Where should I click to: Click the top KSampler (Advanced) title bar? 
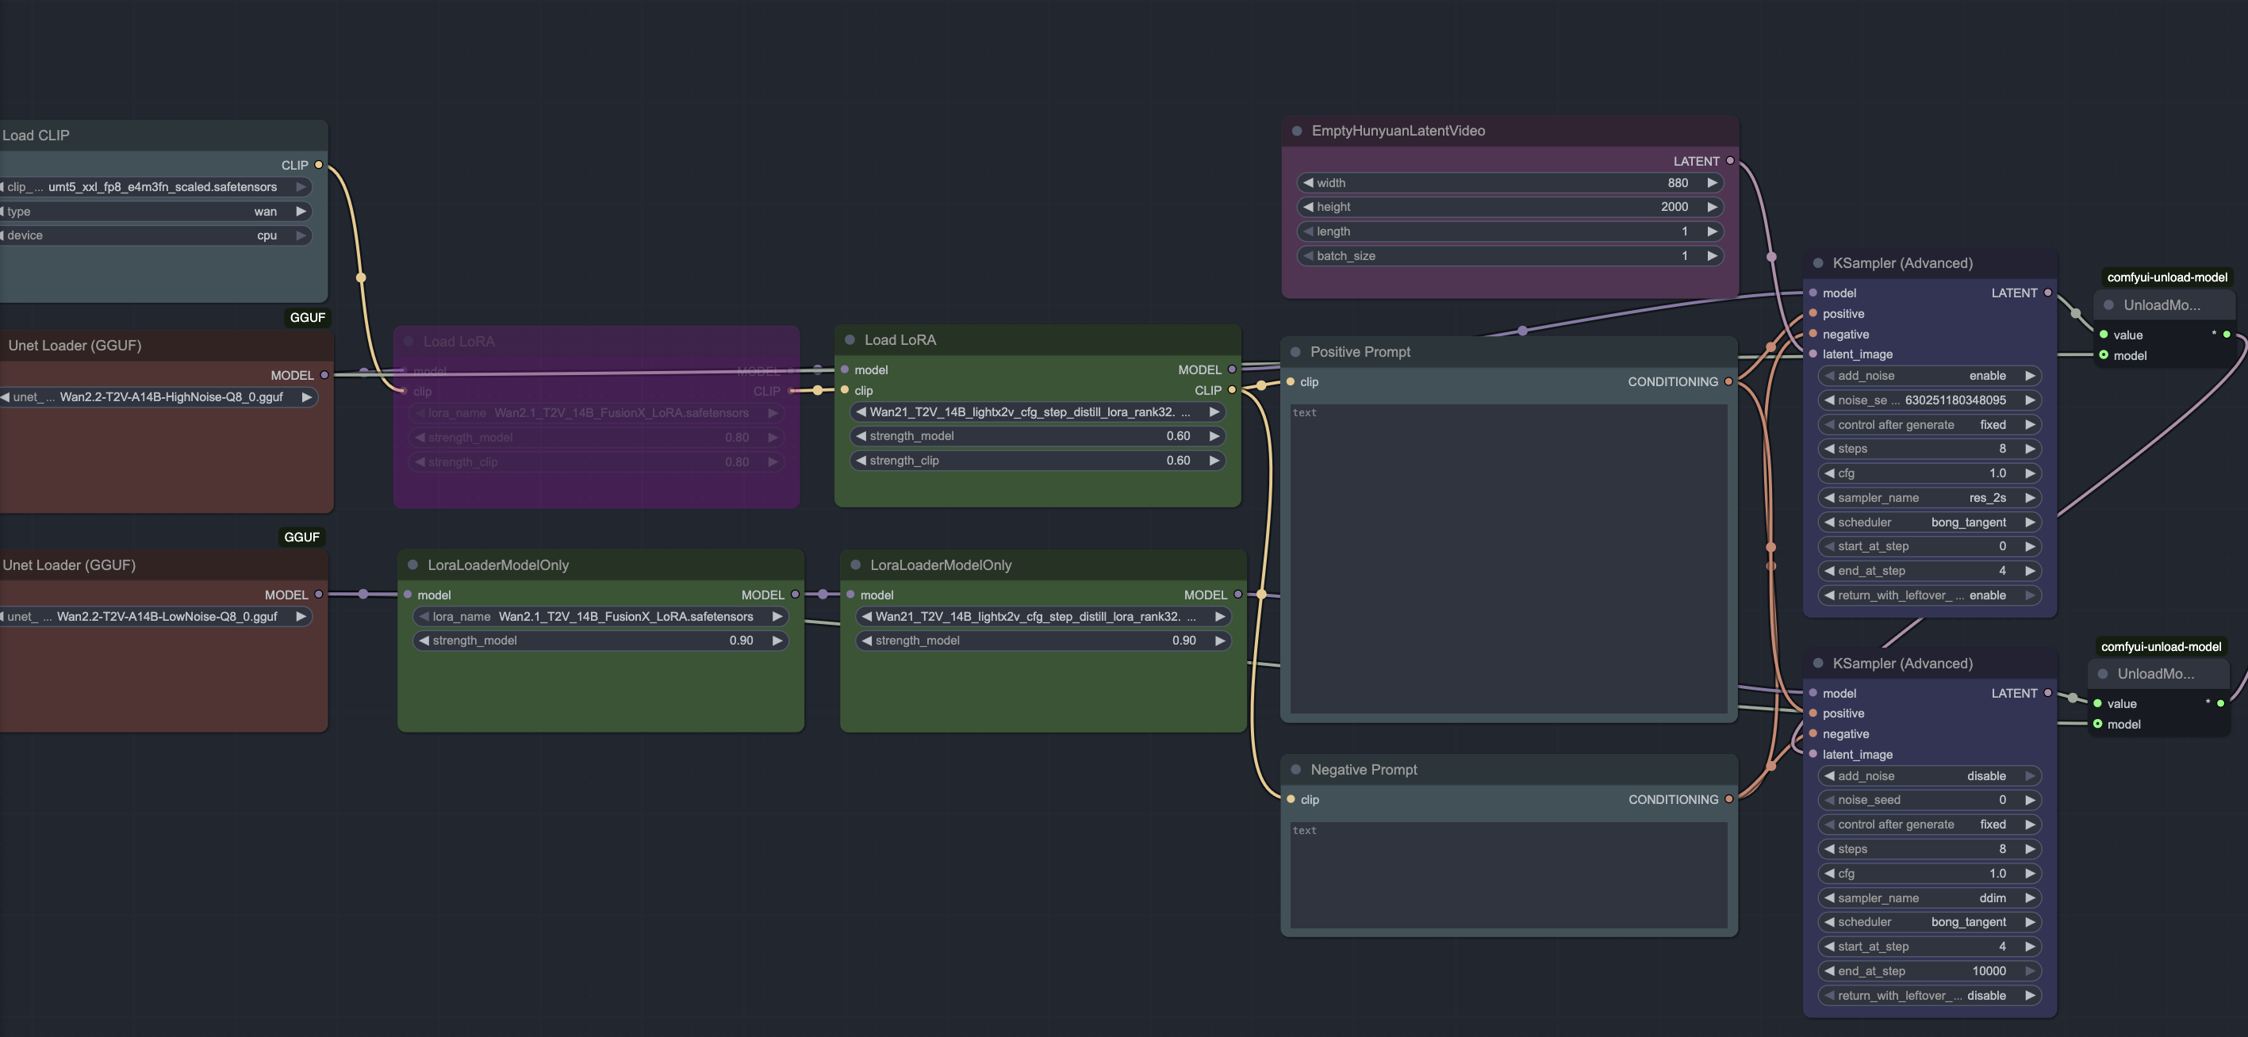(1902, 263)
